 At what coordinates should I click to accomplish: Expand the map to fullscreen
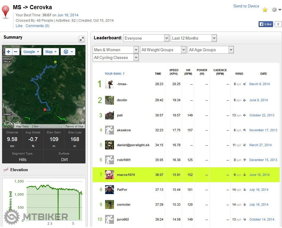pyautogui.click(x=82, y=39)
